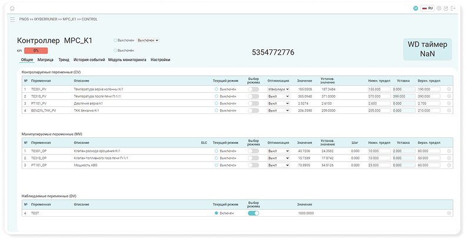
Task: Click the lower limit field showing 155.000
Action: (378, 89)
